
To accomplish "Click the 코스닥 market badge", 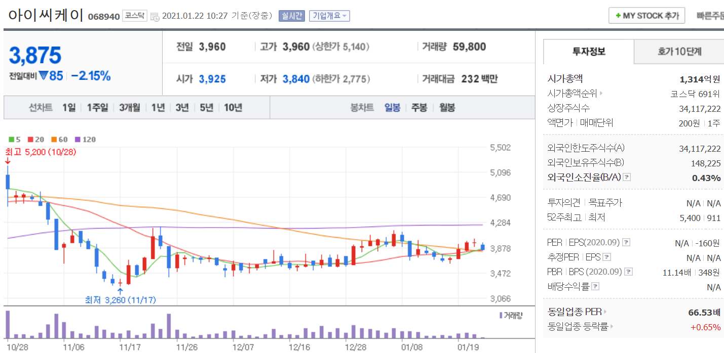I will pos(135,16).
